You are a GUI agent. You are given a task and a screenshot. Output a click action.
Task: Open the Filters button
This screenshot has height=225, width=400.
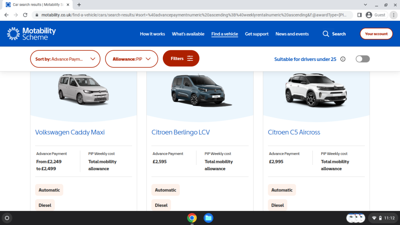(x=181, y=58)
